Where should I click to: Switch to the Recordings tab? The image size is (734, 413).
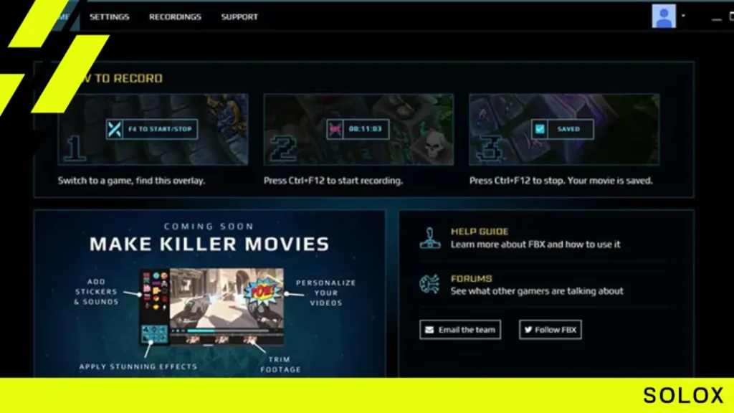(175, 17)
